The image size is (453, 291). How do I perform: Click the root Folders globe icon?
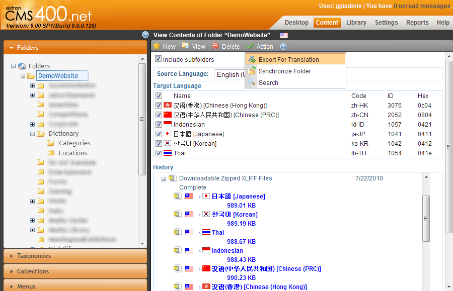(22, 66)
